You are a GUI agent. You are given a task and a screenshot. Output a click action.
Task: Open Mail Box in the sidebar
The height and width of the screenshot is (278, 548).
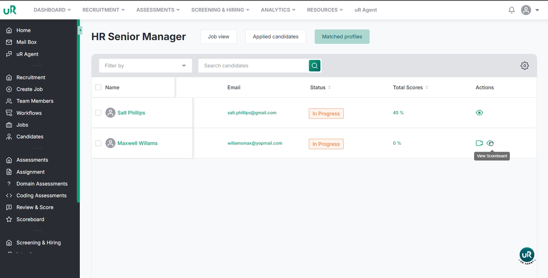27,42
